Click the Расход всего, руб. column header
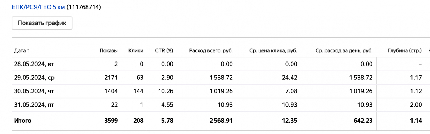This screenshot has height=134, width=430. pyautogui.click(x=211, y=51)
